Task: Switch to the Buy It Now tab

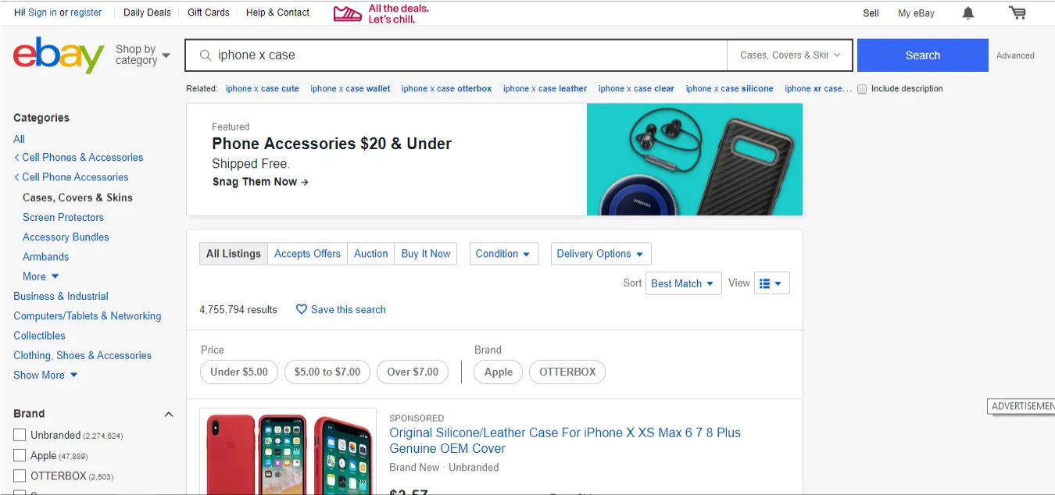Action: click(x=425, y=253)
